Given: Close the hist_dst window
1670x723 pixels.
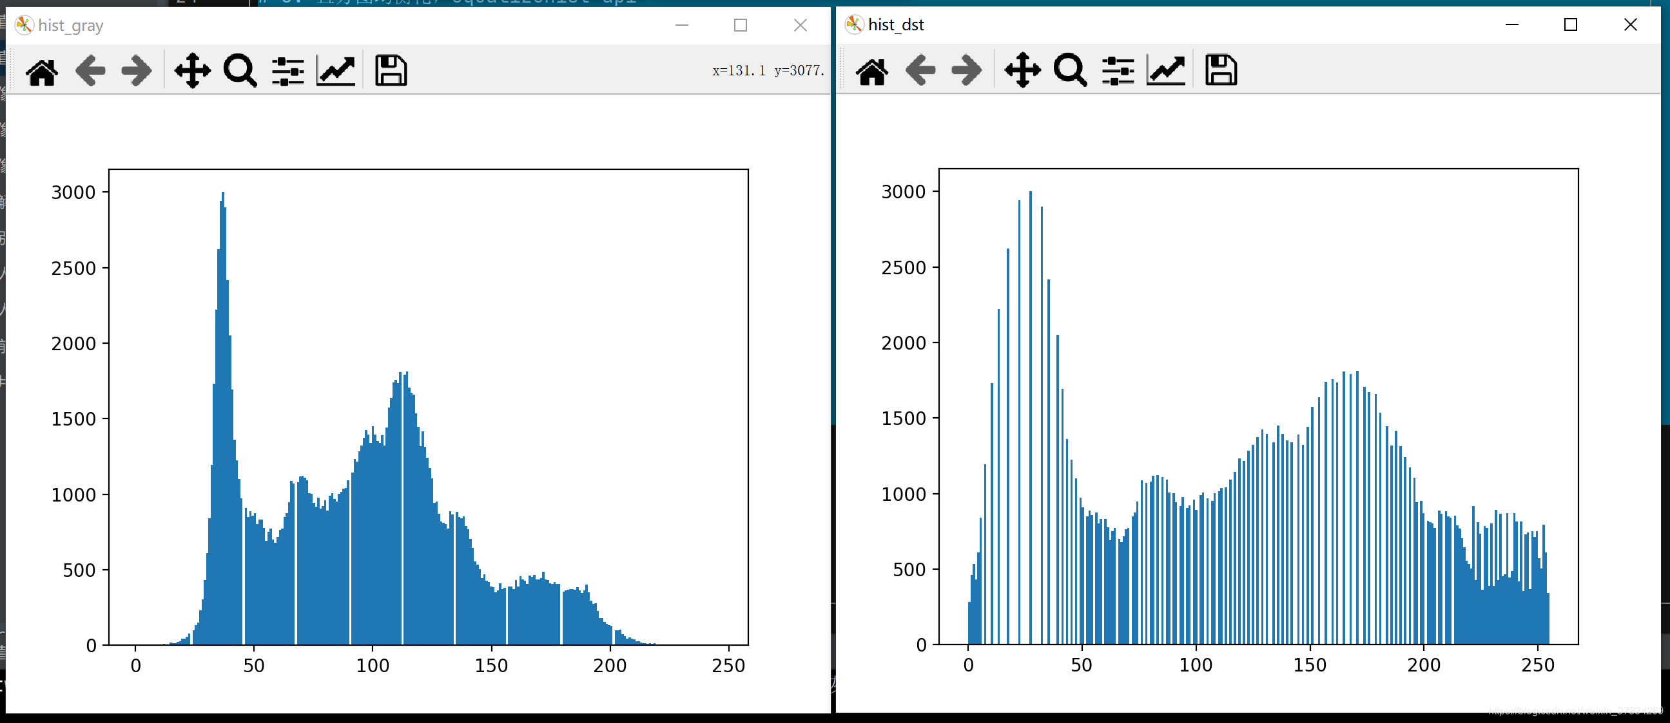Looking at the screenshot, I should click(1631, 24).
